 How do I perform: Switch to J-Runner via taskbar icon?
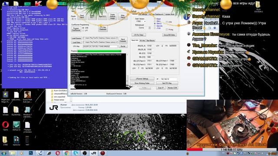(x=94, y=153)
